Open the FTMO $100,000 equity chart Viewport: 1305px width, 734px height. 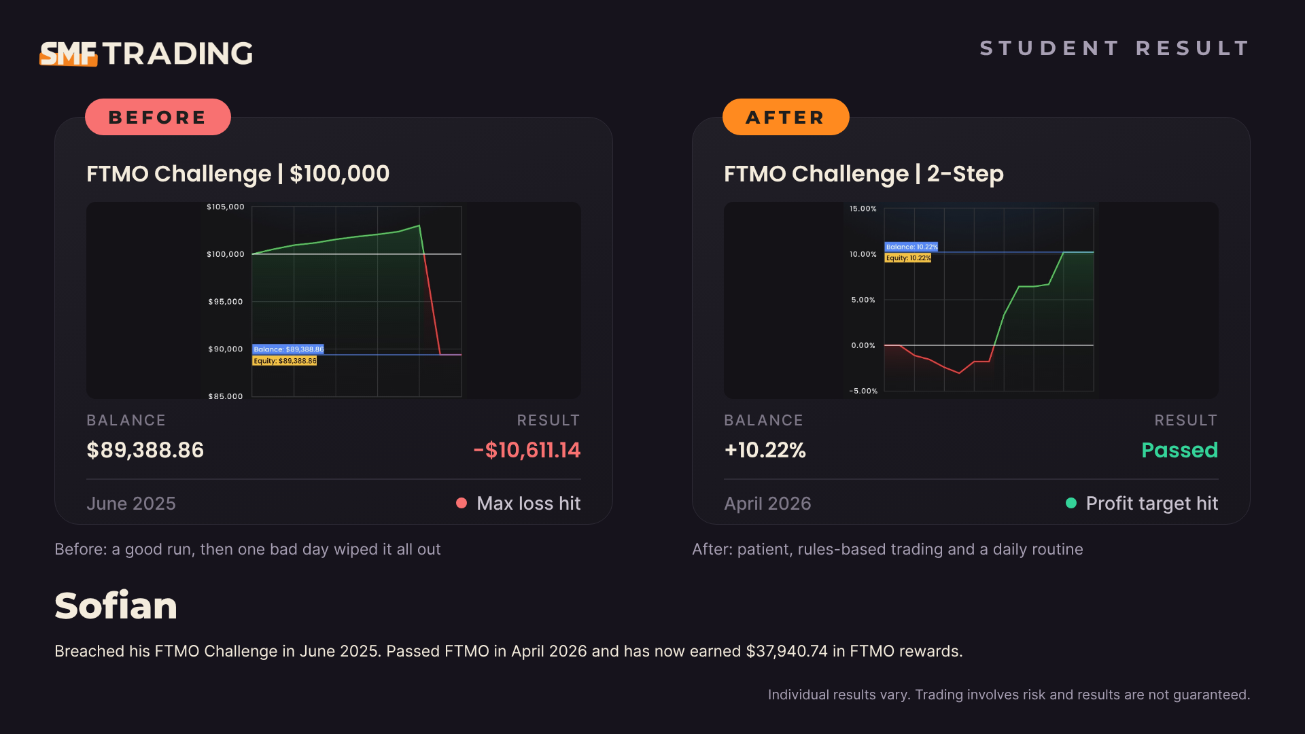[334, 300]
